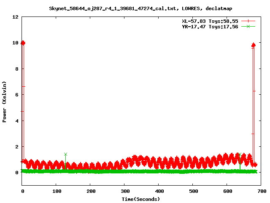This screenshot has height=203, width=270.
Task: Click the y-axis tick label 10
Action: [15, 43]
